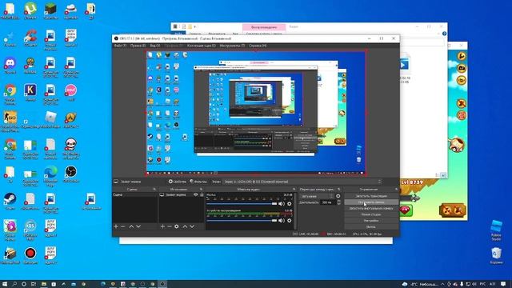The width and height of the screenshot is (512, 288).
Task: Adjust the playback device volume slider
Action: click(242, 221)
